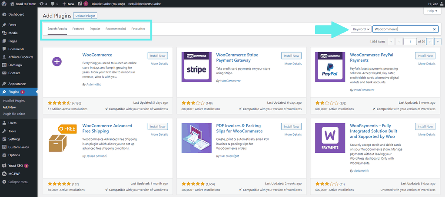The height and width of the screenshot is (197, 445).
Task: Click the Hi, Zoe avatar icon
Action: [442, 4]
